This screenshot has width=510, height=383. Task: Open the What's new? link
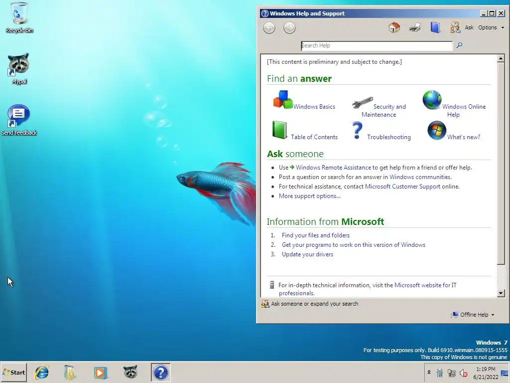point(464,137)
